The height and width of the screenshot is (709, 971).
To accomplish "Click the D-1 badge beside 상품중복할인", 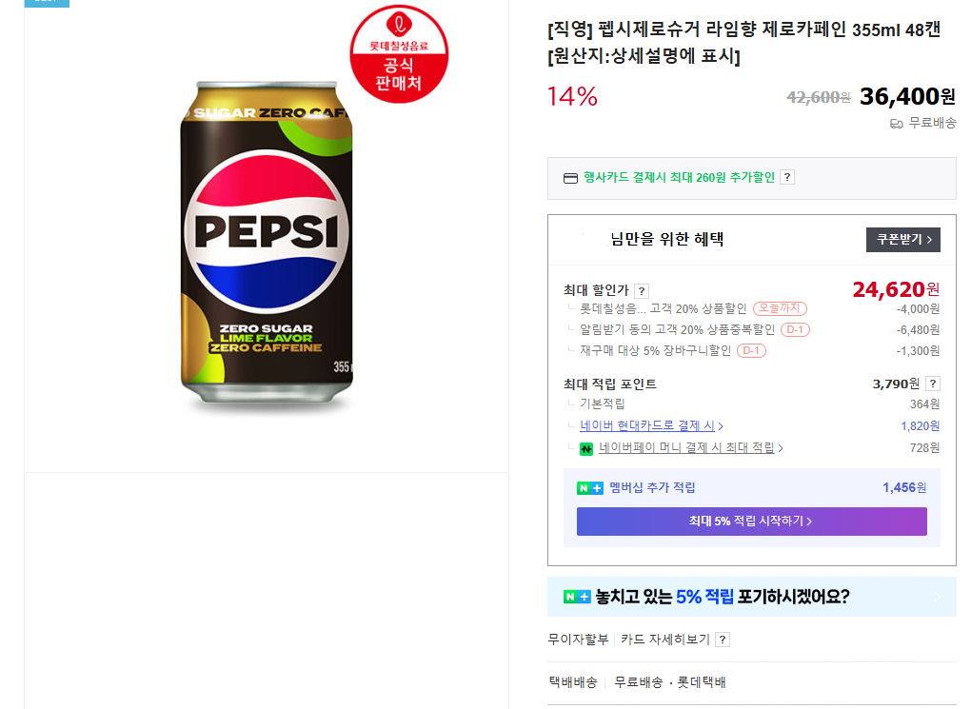I will click(x=796, y=329).
